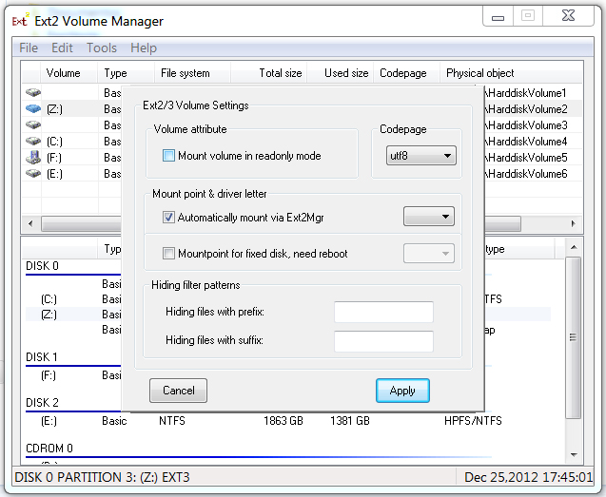The image size is (606, 497).
Task: Check Mountpoint for fixed disk, need reboot
Action: 168,254
